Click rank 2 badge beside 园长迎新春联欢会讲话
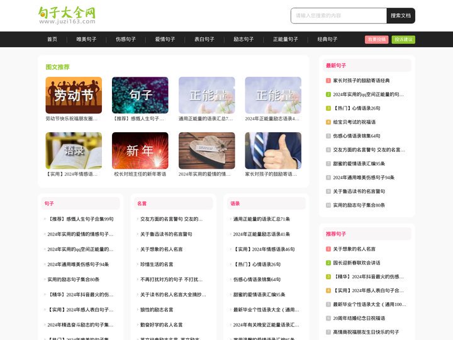453x340 pixels. pos(328,263)
